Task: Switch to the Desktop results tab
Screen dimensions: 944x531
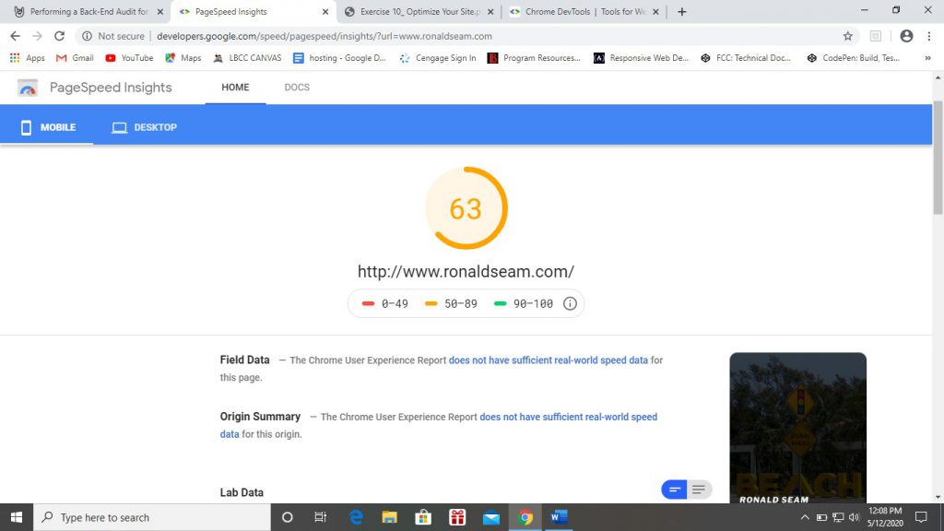Action: pyautogui.click(x=145, y=127)
